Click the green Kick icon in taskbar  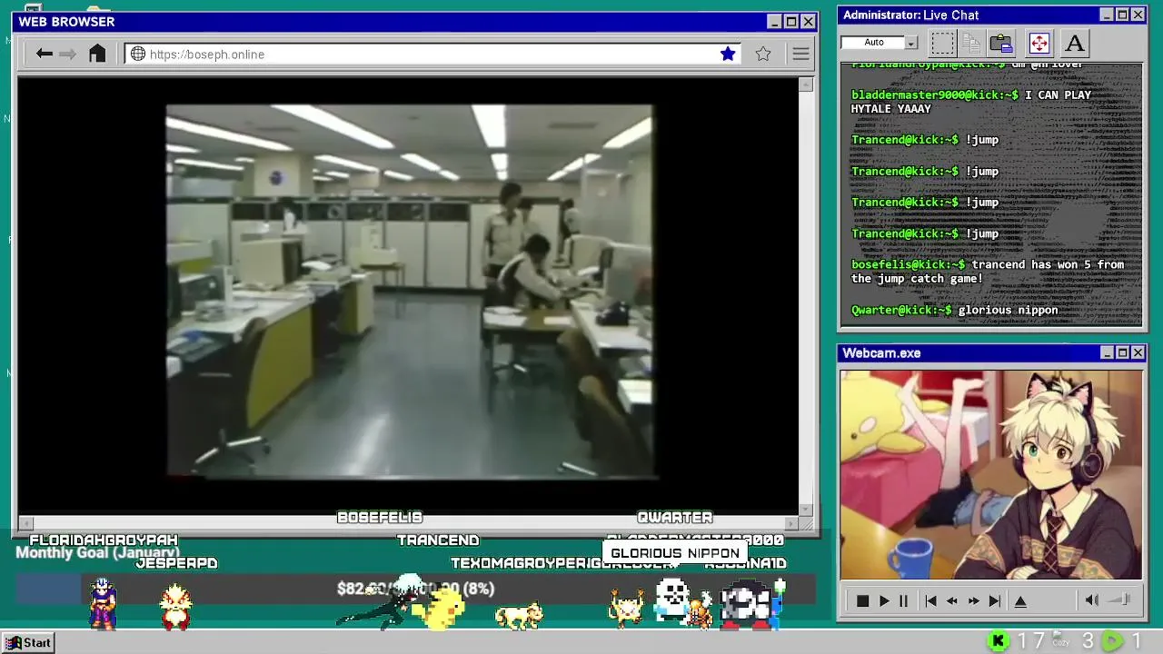(x=998, y=641)
